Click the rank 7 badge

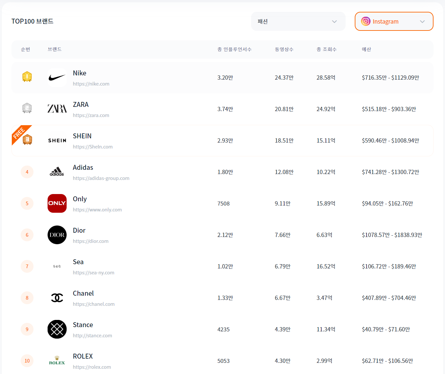pos(27,266)
